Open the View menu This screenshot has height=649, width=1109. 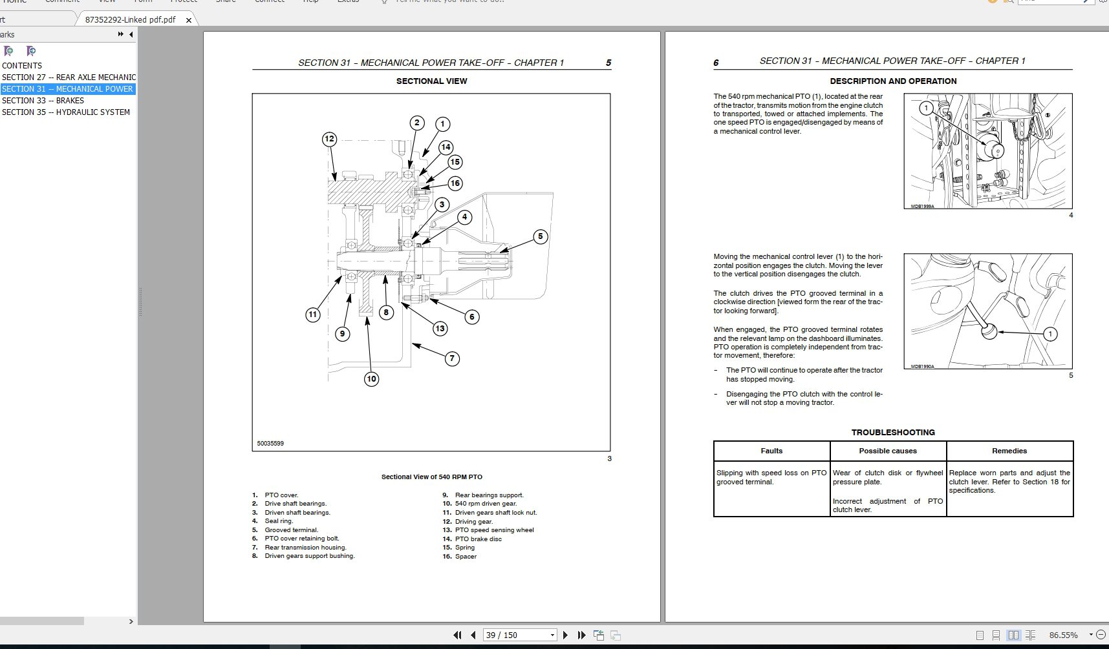click(107, 2)
